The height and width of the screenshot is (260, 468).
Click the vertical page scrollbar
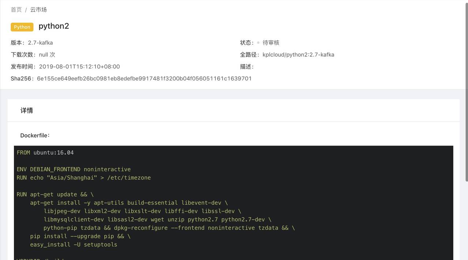tap(466, 91)
